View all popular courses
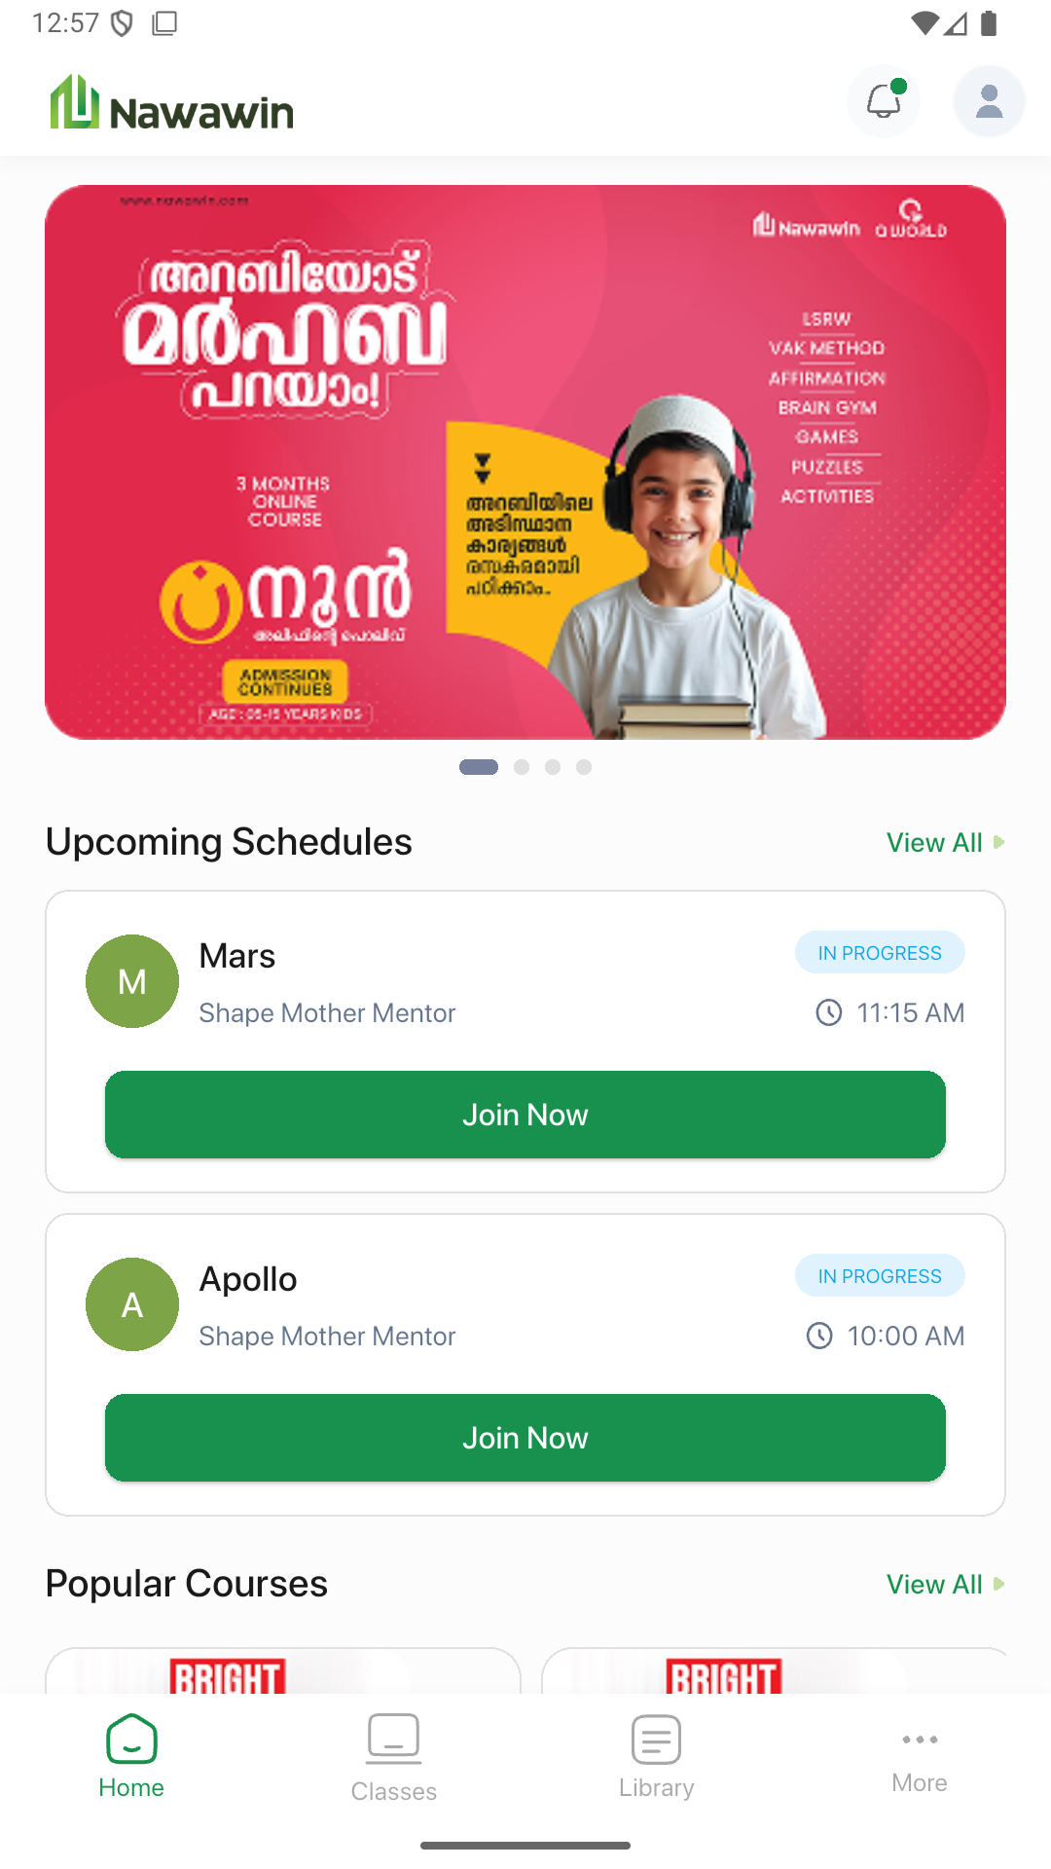The height and width of the screenshot is (1869, 1051). (945, 1585)
